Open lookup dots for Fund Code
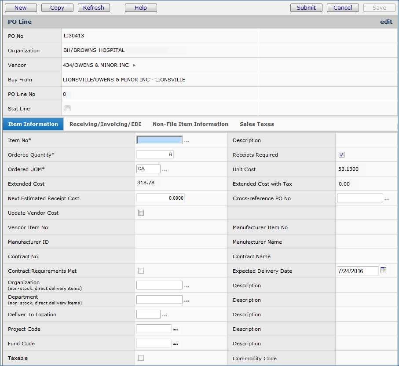Image resolution: width=399 pixels, height=366 pixels. (x=176, y=344)
